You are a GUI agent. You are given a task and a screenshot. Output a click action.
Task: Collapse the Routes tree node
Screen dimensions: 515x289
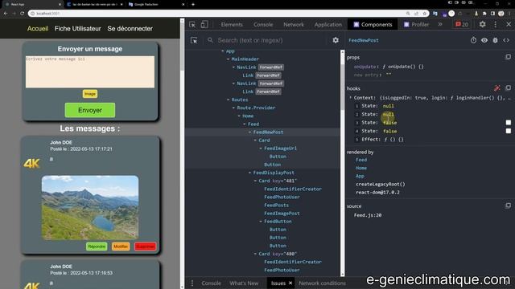(x=229, y=100)
